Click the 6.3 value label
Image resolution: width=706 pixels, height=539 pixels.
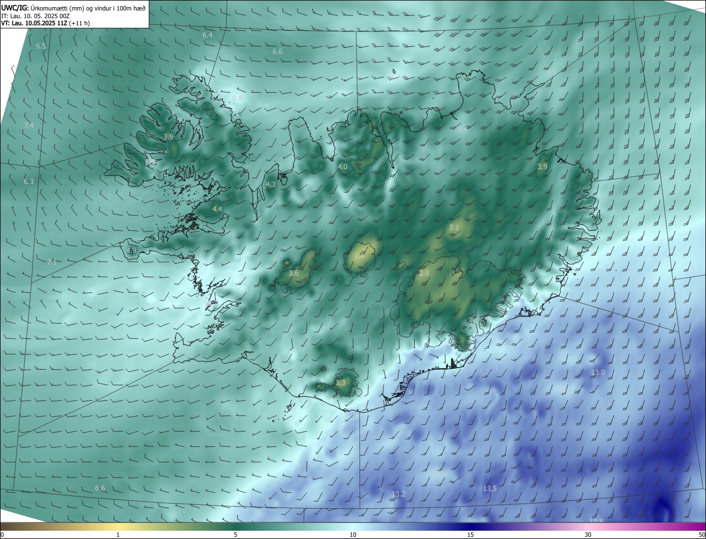pos(29,181)
